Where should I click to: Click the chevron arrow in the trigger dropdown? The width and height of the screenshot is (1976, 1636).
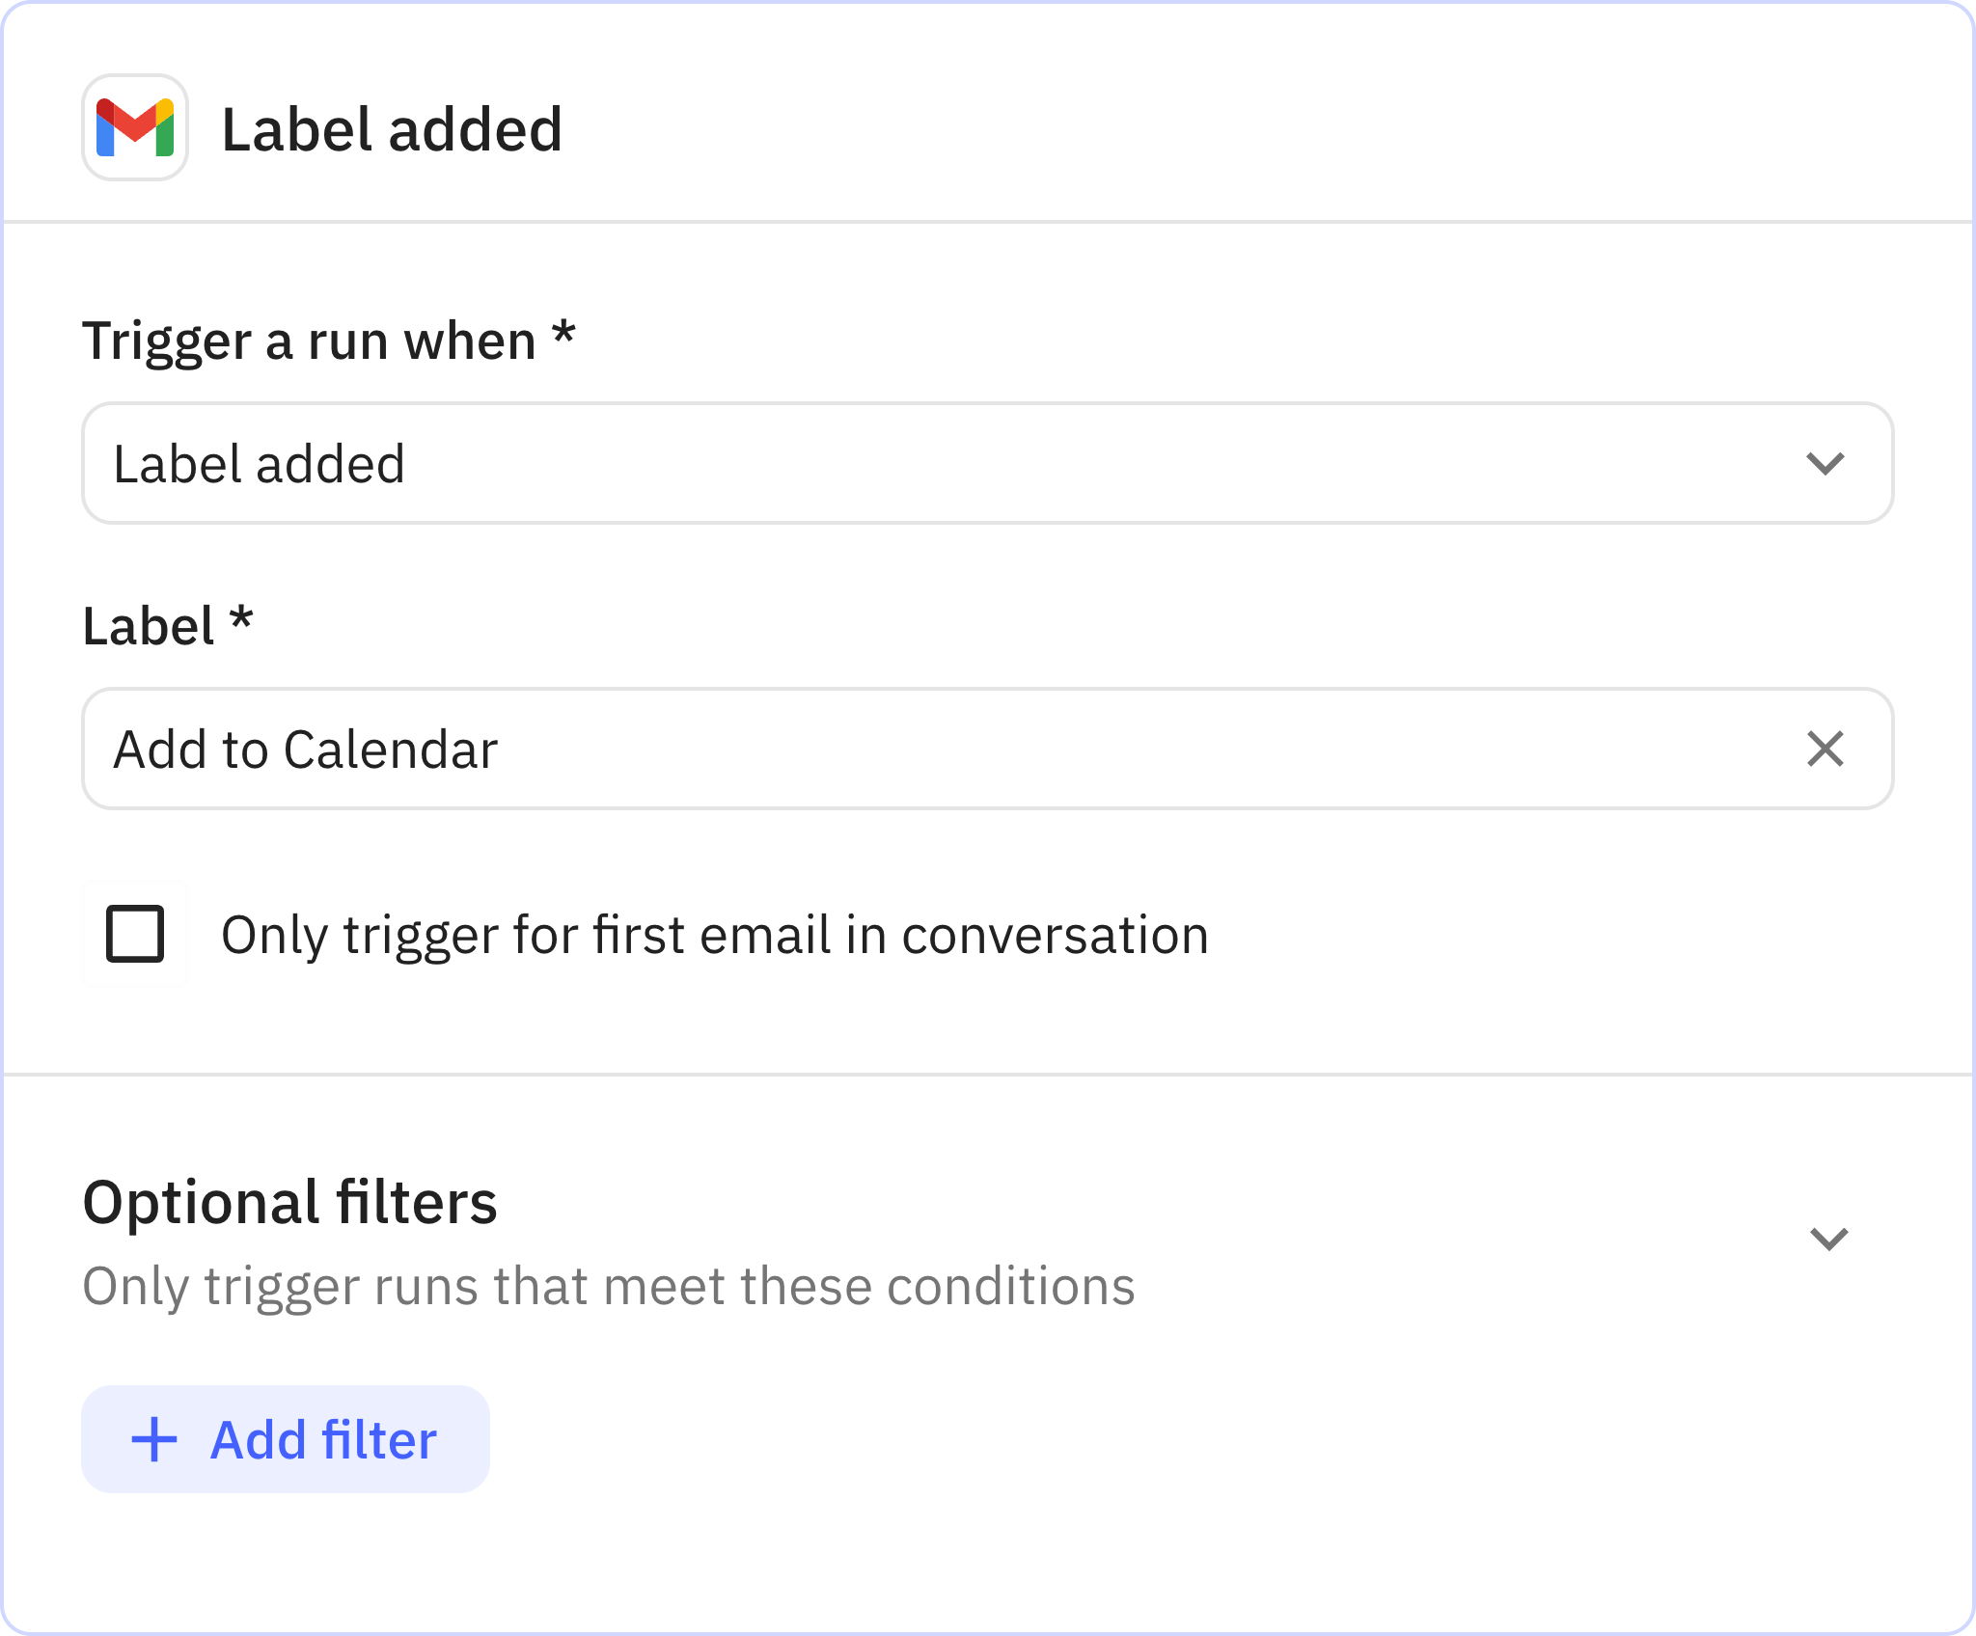(x=1825, y=463)
